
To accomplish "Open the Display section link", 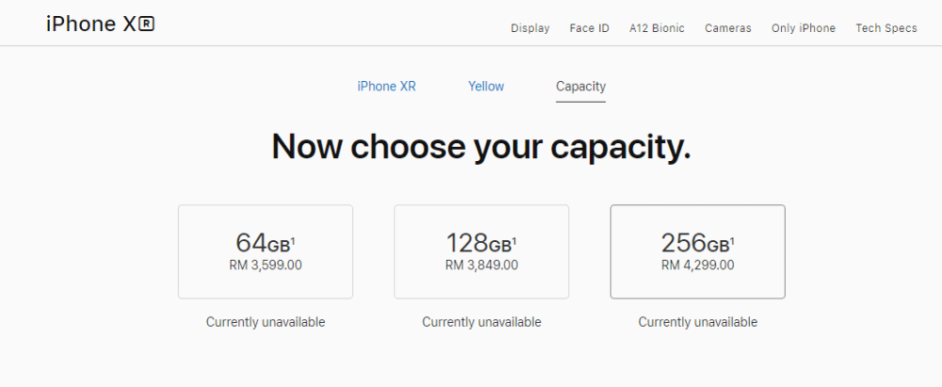I will pyautogui.click(x=529, y=28).
